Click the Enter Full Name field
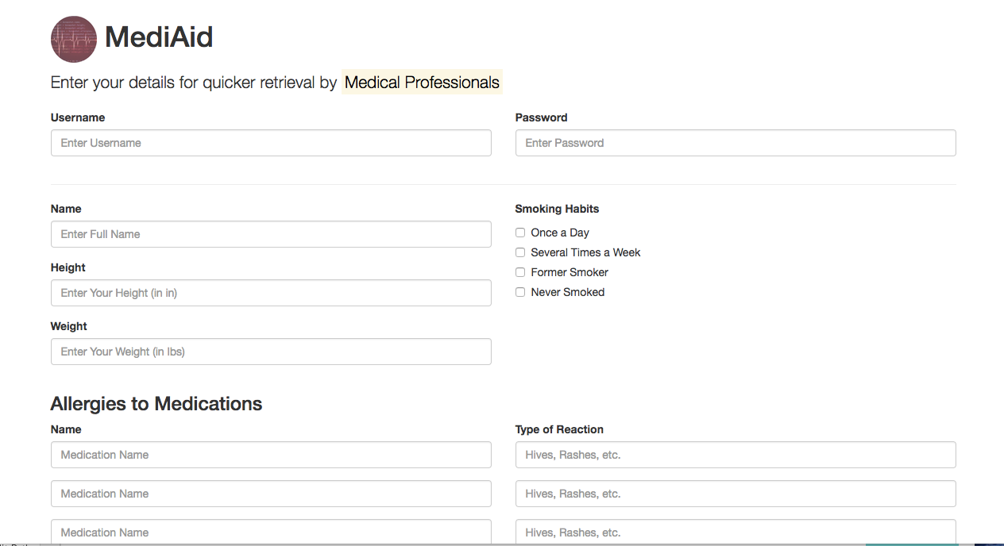1004x546 pixels. (271, 234)
